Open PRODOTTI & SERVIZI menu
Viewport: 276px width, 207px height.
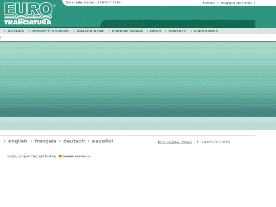pos(50,31)
